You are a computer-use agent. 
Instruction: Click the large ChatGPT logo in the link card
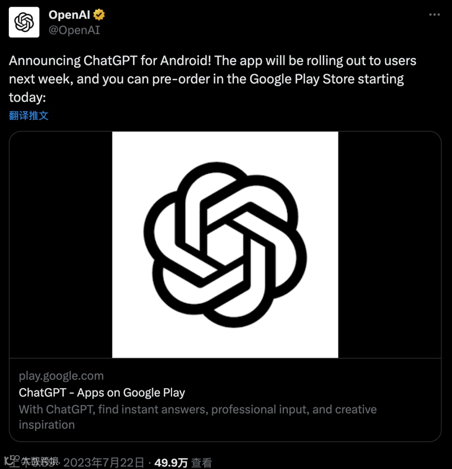click(225, 245)
